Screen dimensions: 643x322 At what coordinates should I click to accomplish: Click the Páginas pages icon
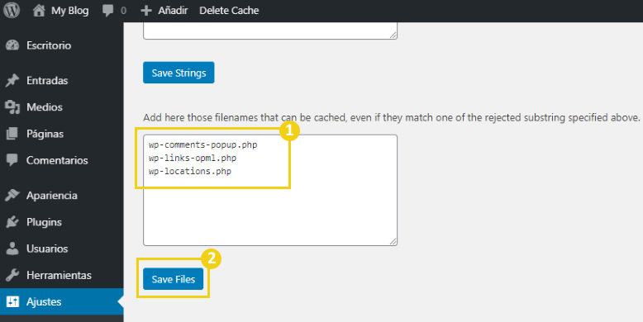click(x=12, y=134)
